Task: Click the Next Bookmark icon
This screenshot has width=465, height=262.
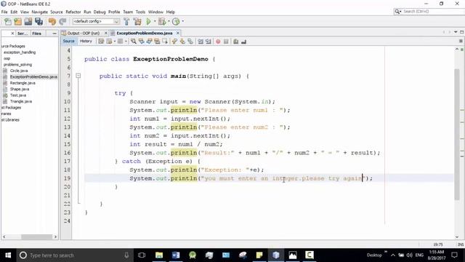Action: (x=182, y=41)
